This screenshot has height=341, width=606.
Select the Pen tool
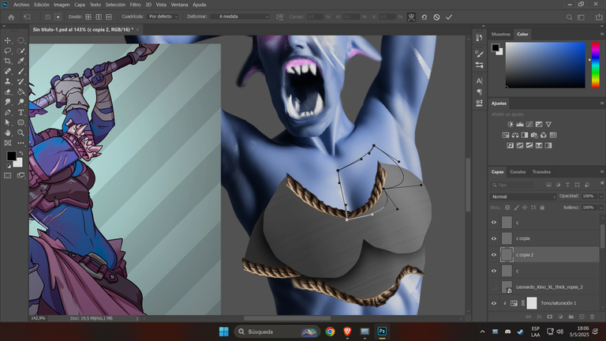(8, 112)
